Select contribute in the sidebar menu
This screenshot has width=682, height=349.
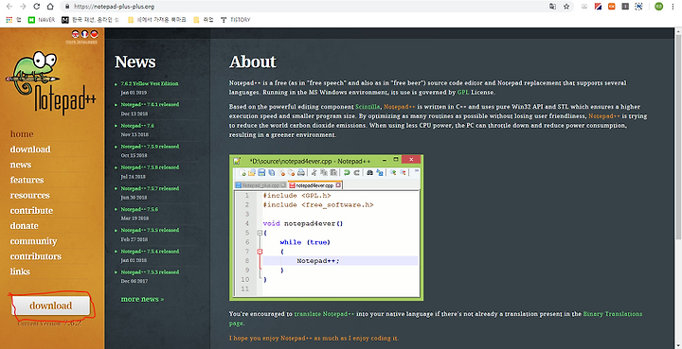pyautogui.click(x=31, y=211)
